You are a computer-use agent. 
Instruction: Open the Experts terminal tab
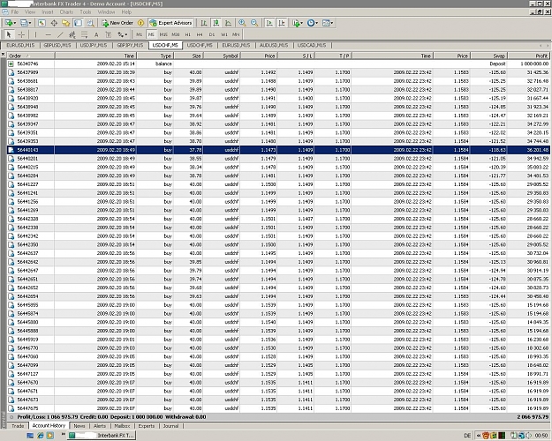(147, 426)
